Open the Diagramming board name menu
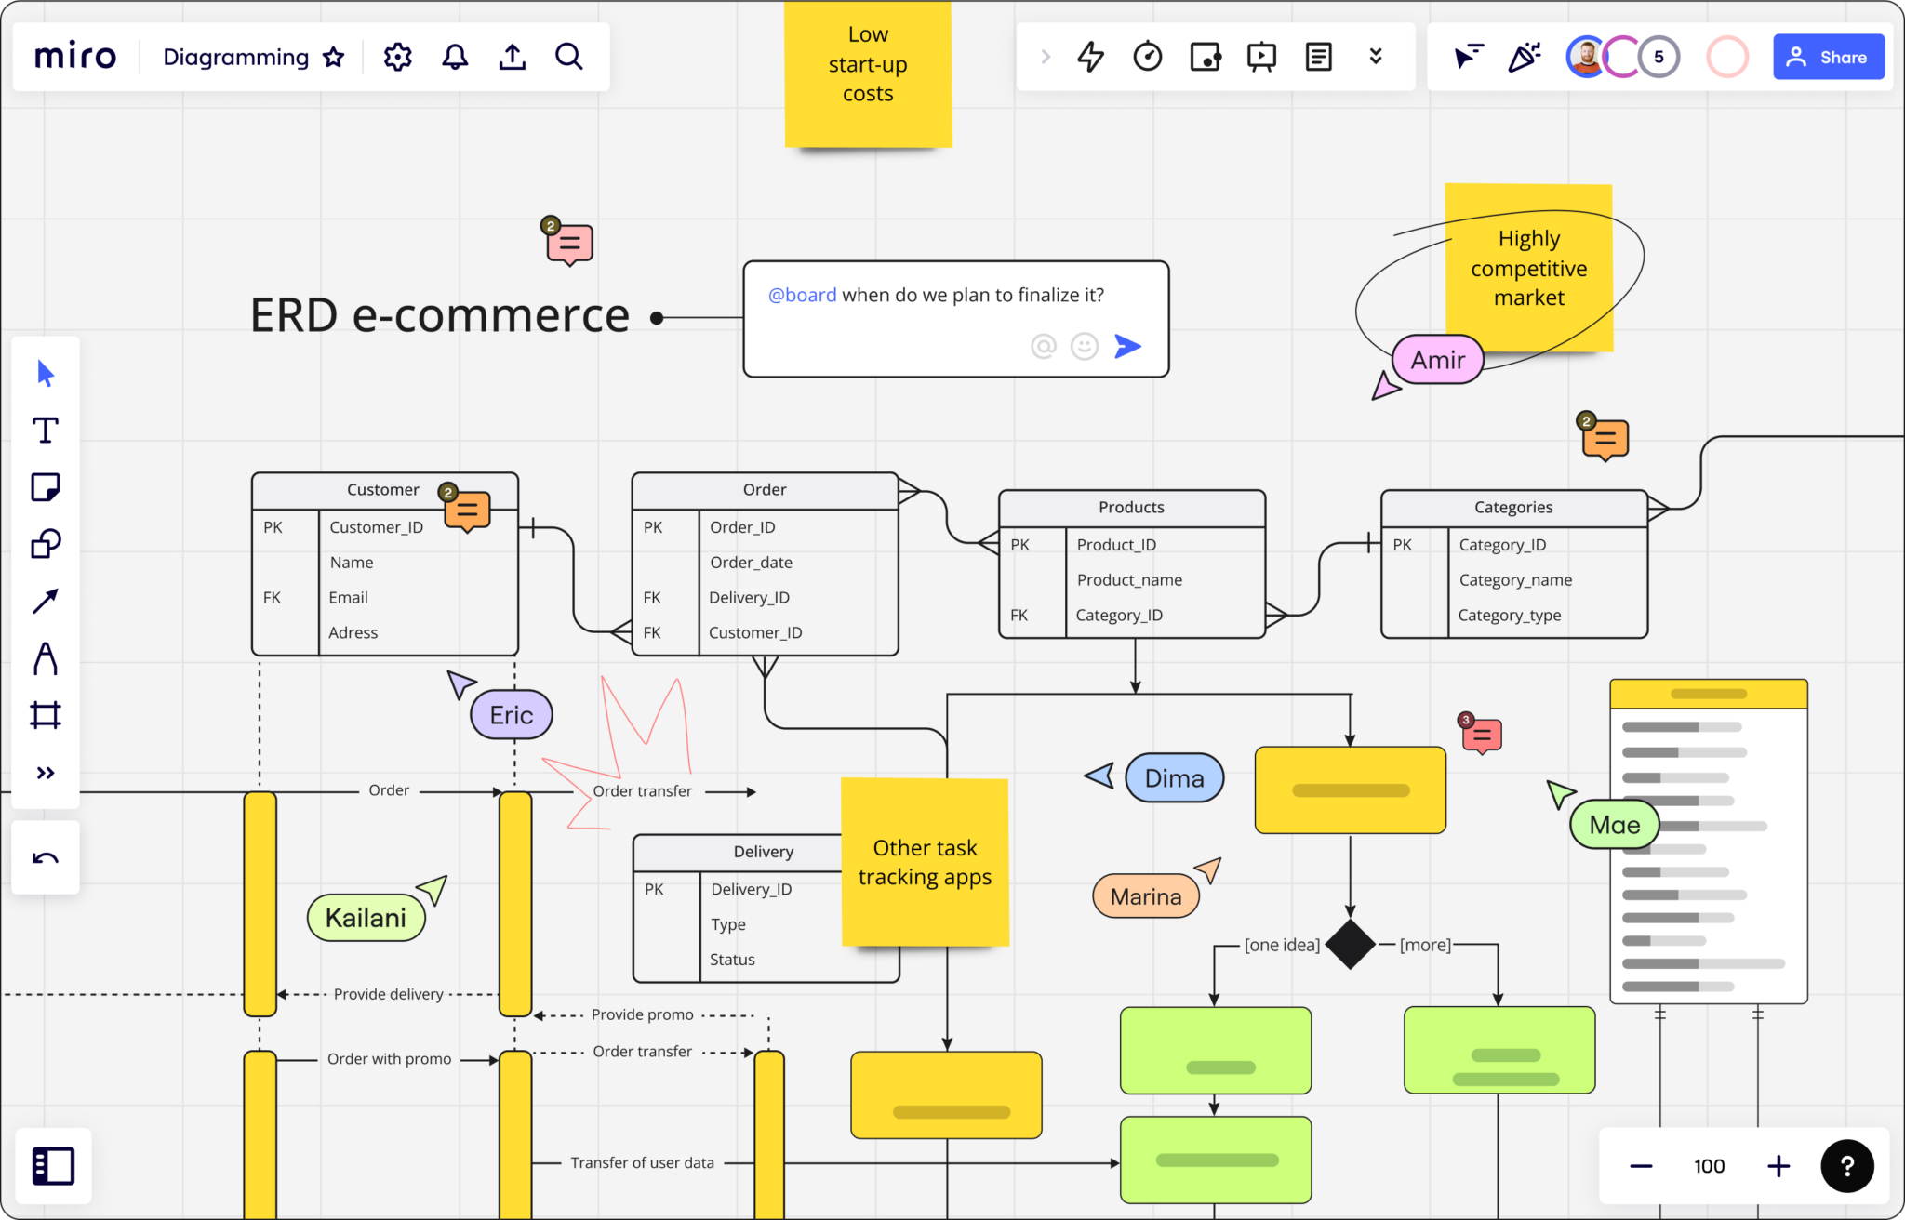Screen dimensions: 1905x1220 tap(237, 57)
